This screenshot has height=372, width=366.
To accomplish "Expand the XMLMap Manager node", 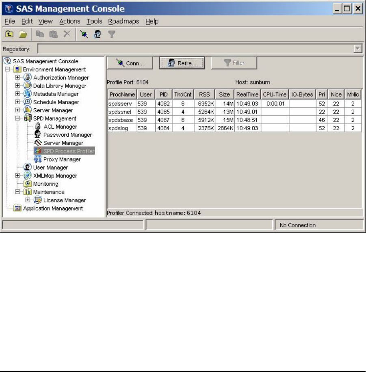I will click(x=17, y=175).
